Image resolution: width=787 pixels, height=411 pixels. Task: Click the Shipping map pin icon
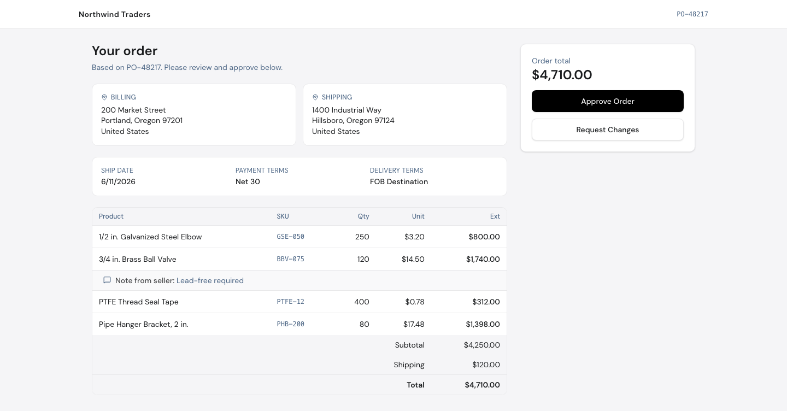315,97
